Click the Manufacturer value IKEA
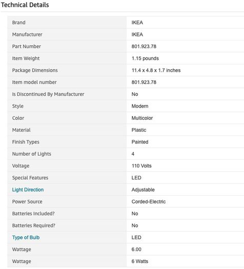244x269 pixels. tap(137, 34)
